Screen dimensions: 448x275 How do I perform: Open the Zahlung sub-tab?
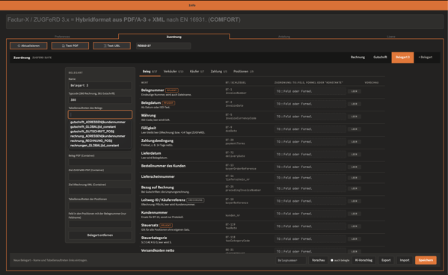coord(218,72)
